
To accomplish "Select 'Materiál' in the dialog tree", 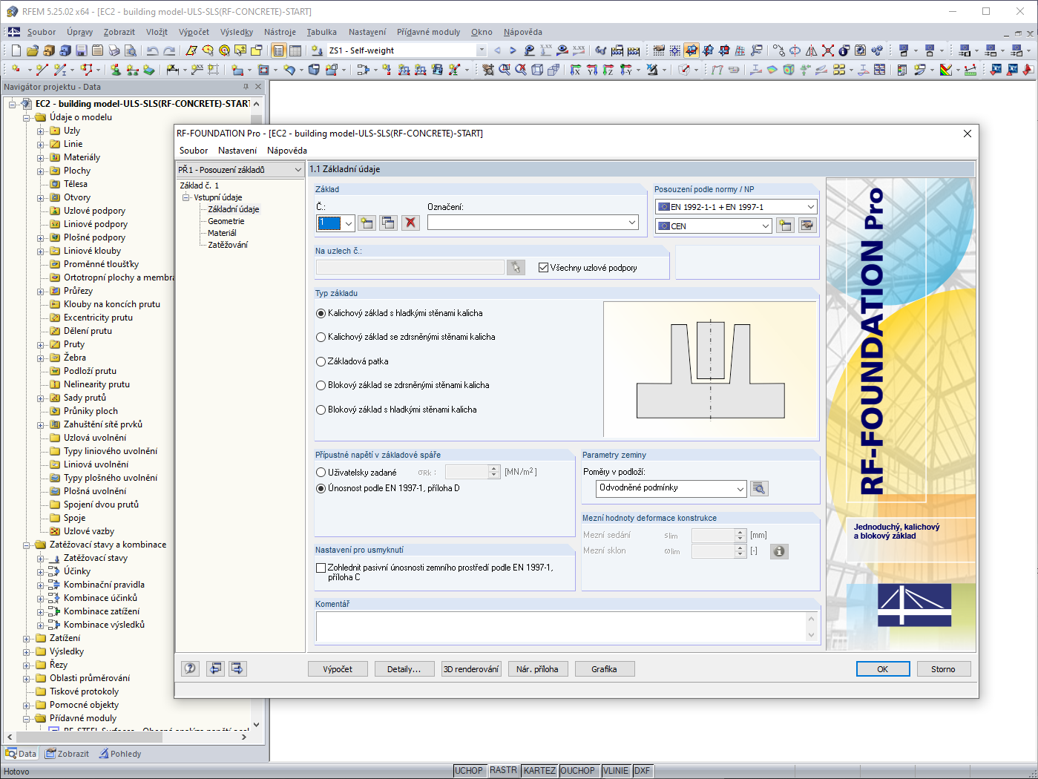I will pos(222,233).
